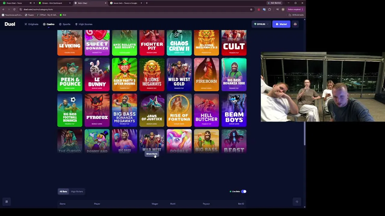Open Big Bass Bonanza Megaways game
This screenshot has height=216, width=385.
(x=125, y=110)
